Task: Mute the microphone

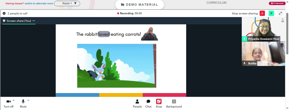Action: click(23, 104)
